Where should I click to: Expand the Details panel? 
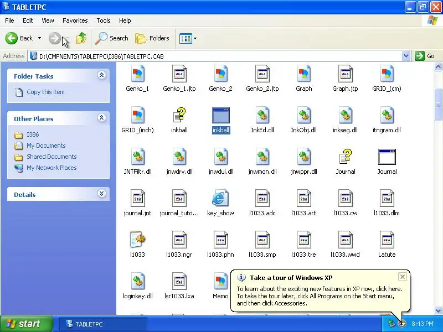pyautogui.click(x=102, y=194)
